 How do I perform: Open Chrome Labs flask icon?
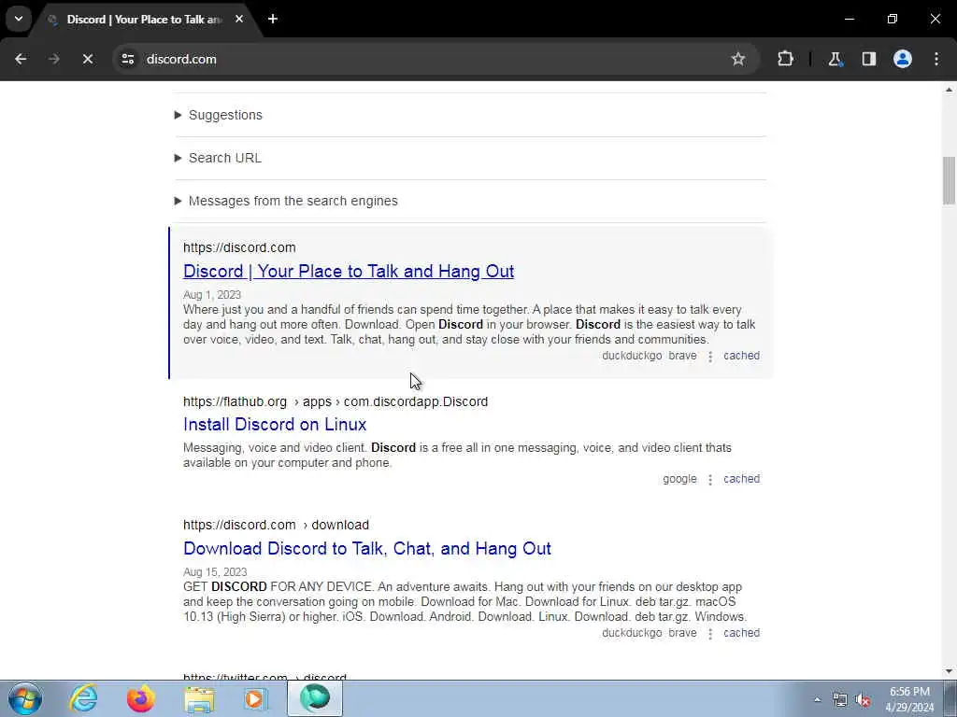pos(835,59)
